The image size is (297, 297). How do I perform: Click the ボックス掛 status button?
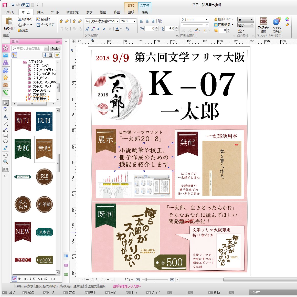point(65,286)
